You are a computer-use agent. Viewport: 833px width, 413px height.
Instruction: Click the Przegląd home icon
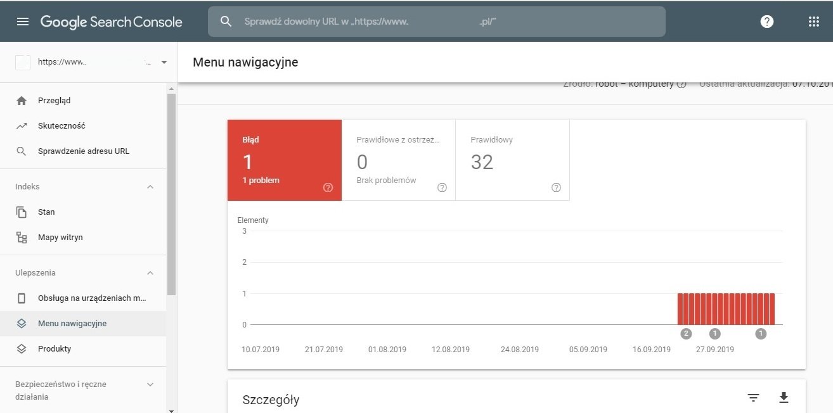point(22,101)
